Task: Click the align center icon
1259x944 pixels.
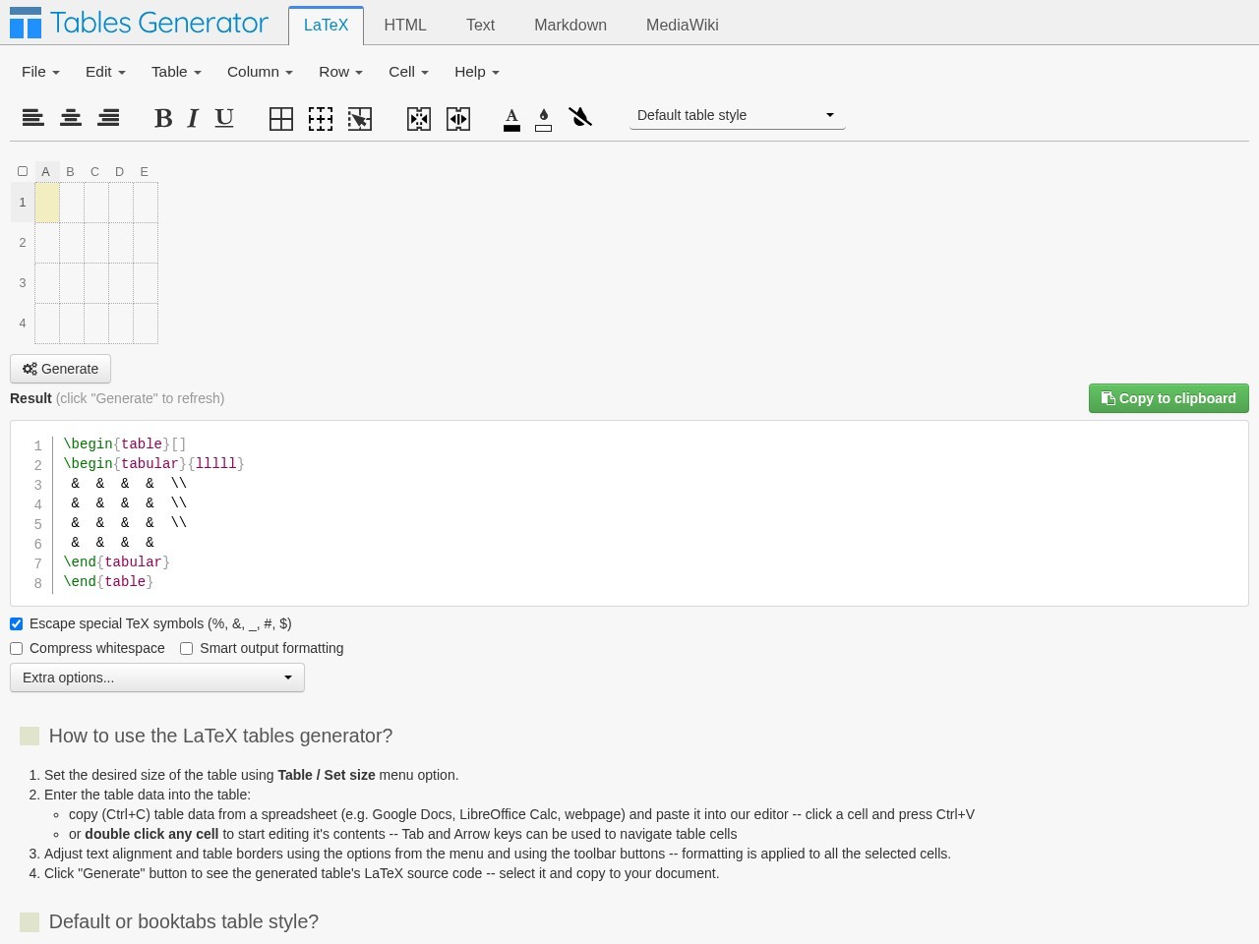Action: (71, 118)
